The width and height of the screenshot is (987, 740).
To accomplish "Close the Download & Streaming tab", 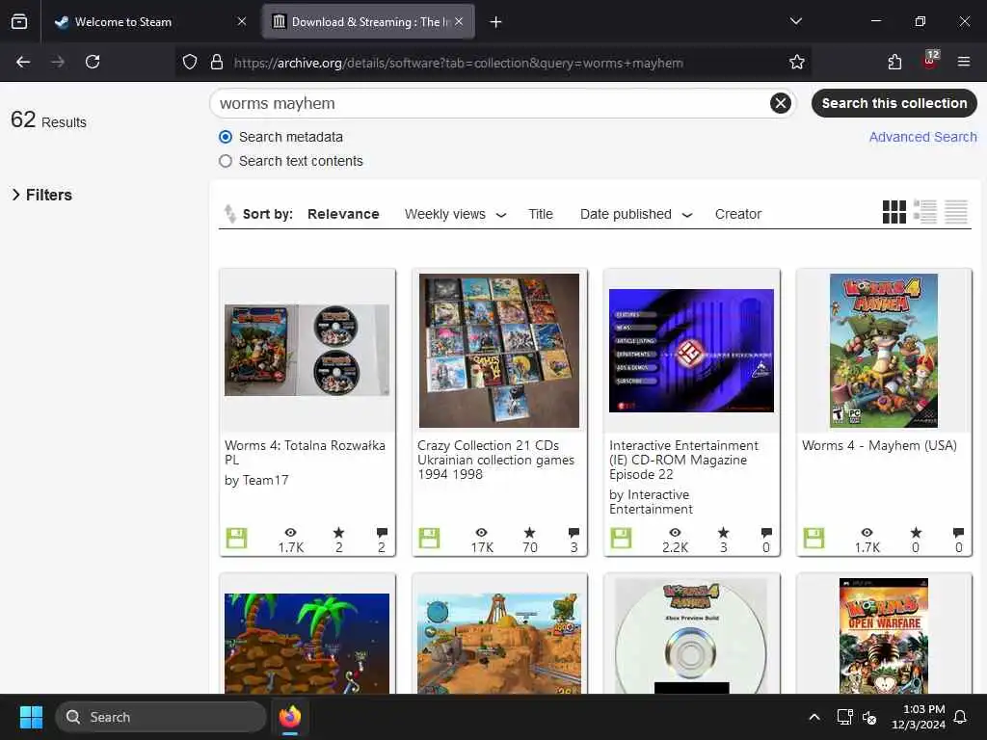I will 459,22.
